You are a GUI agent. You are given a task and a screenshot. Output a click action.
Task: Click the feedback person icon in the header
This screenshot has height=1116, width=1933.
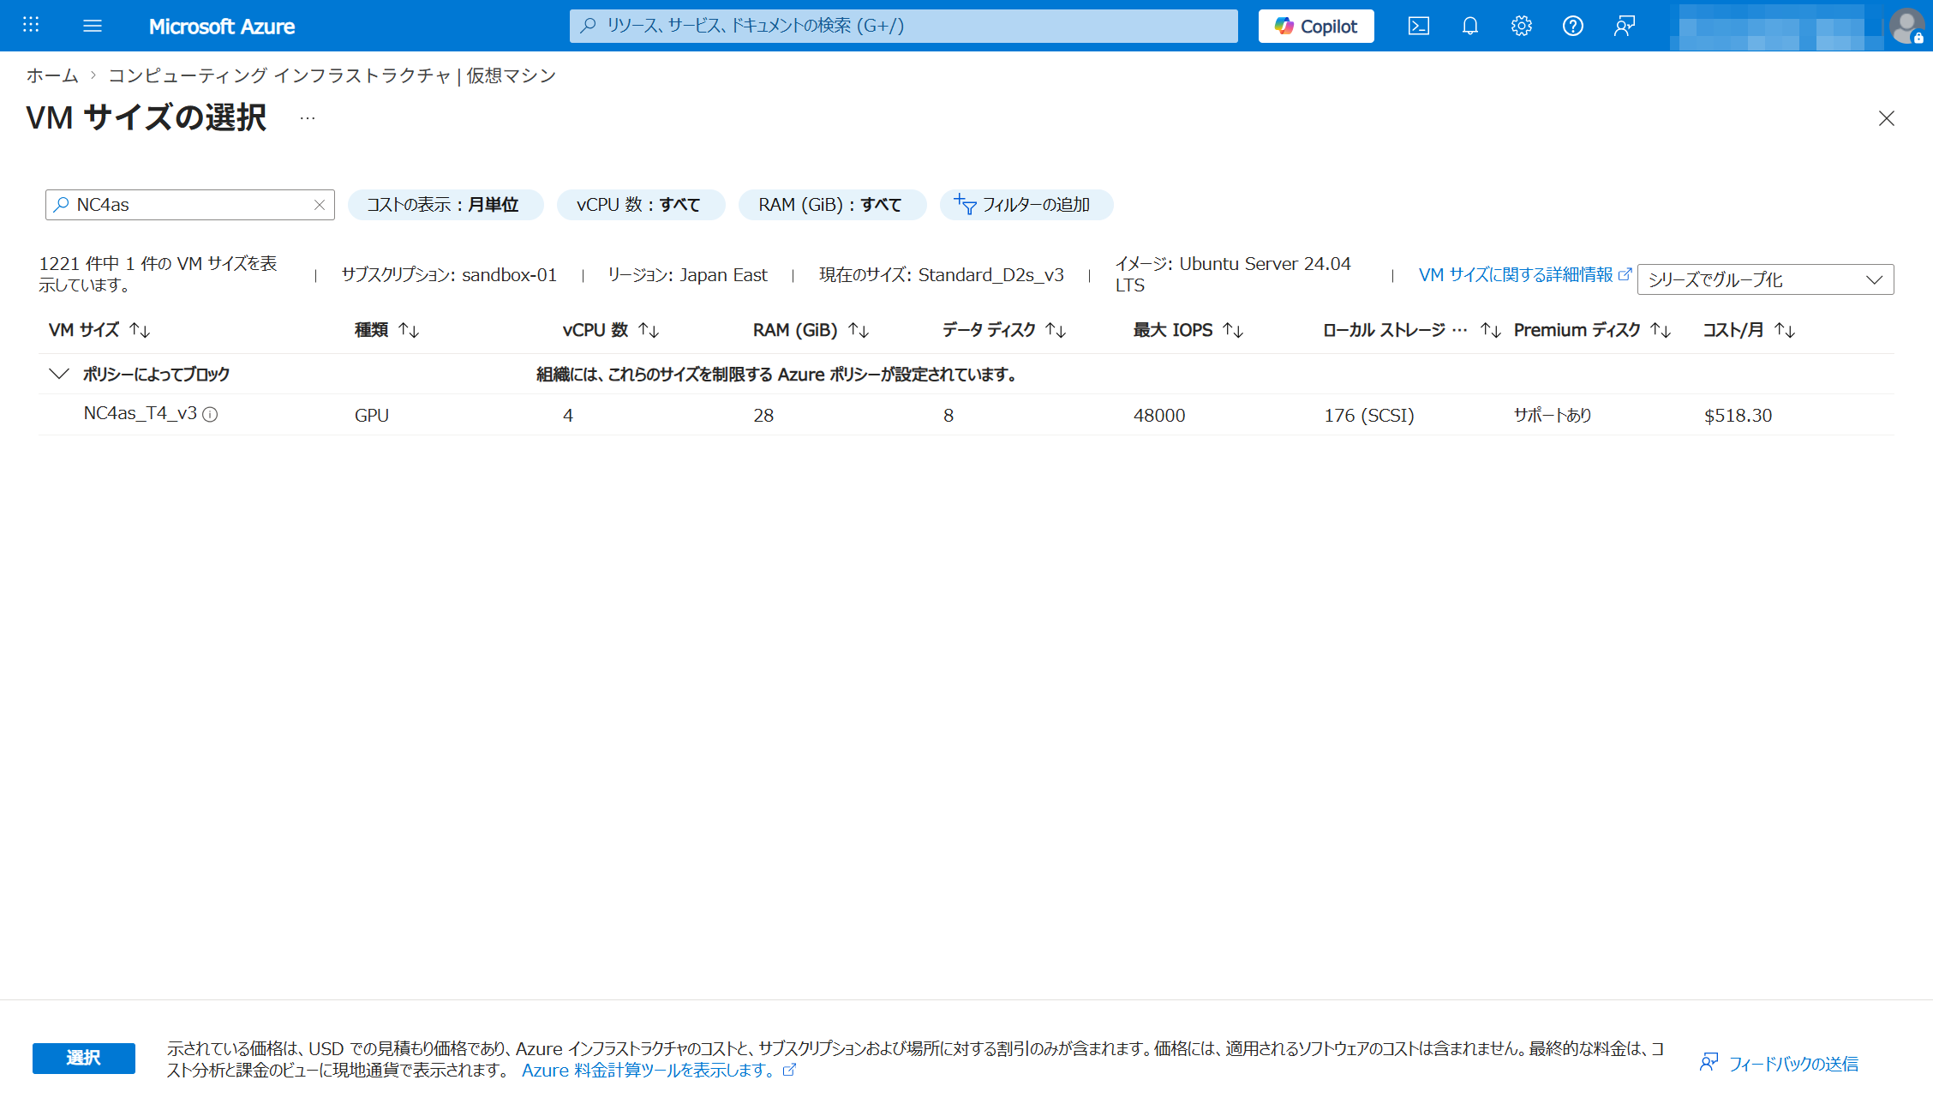[1624, 26]
